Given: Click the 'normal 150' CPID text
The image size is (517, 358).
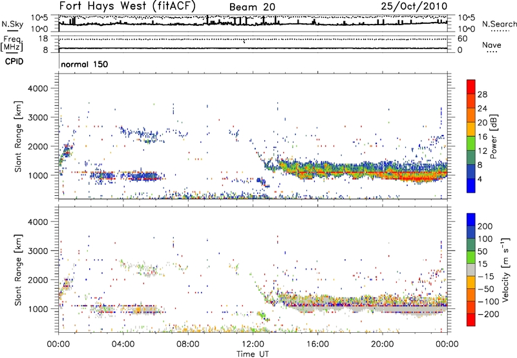Looking at the screenshot, I should pyautogui.click(x=85, y=64).
